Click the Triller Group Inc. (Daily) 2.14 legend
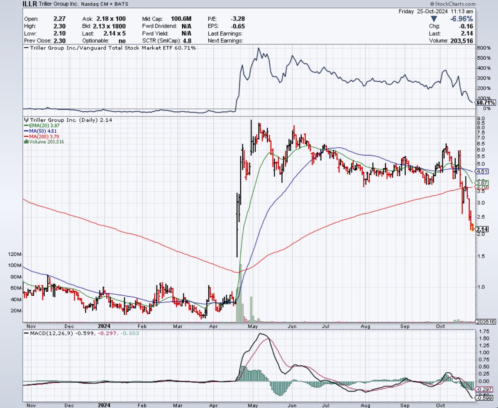The height and width of the screenshot is (408, 498). (x=68, y=120)
